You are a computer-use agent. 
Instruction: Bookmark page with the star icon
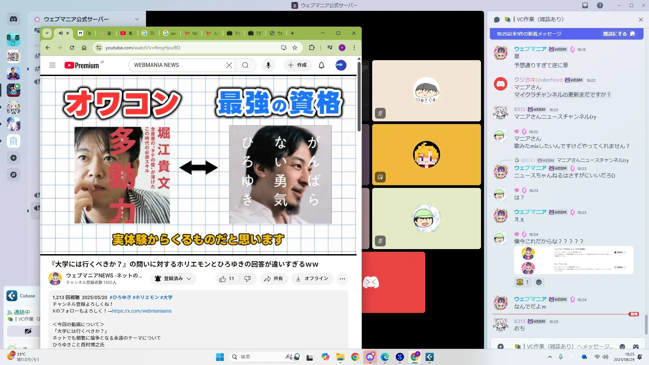(295, 48)
